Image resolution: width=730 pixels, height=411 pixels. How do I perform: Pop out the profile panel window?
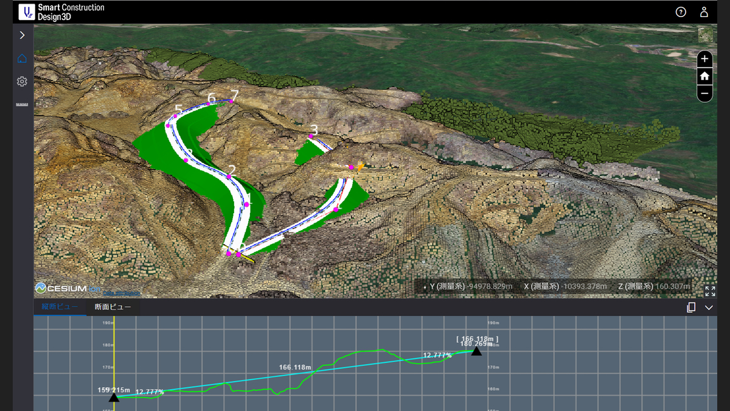[x=691, y=307]
